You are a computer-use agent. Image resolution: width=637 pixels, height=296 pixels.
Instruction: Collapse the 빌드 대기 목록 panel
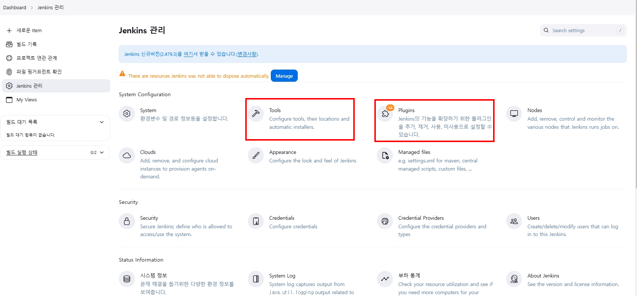102,122
